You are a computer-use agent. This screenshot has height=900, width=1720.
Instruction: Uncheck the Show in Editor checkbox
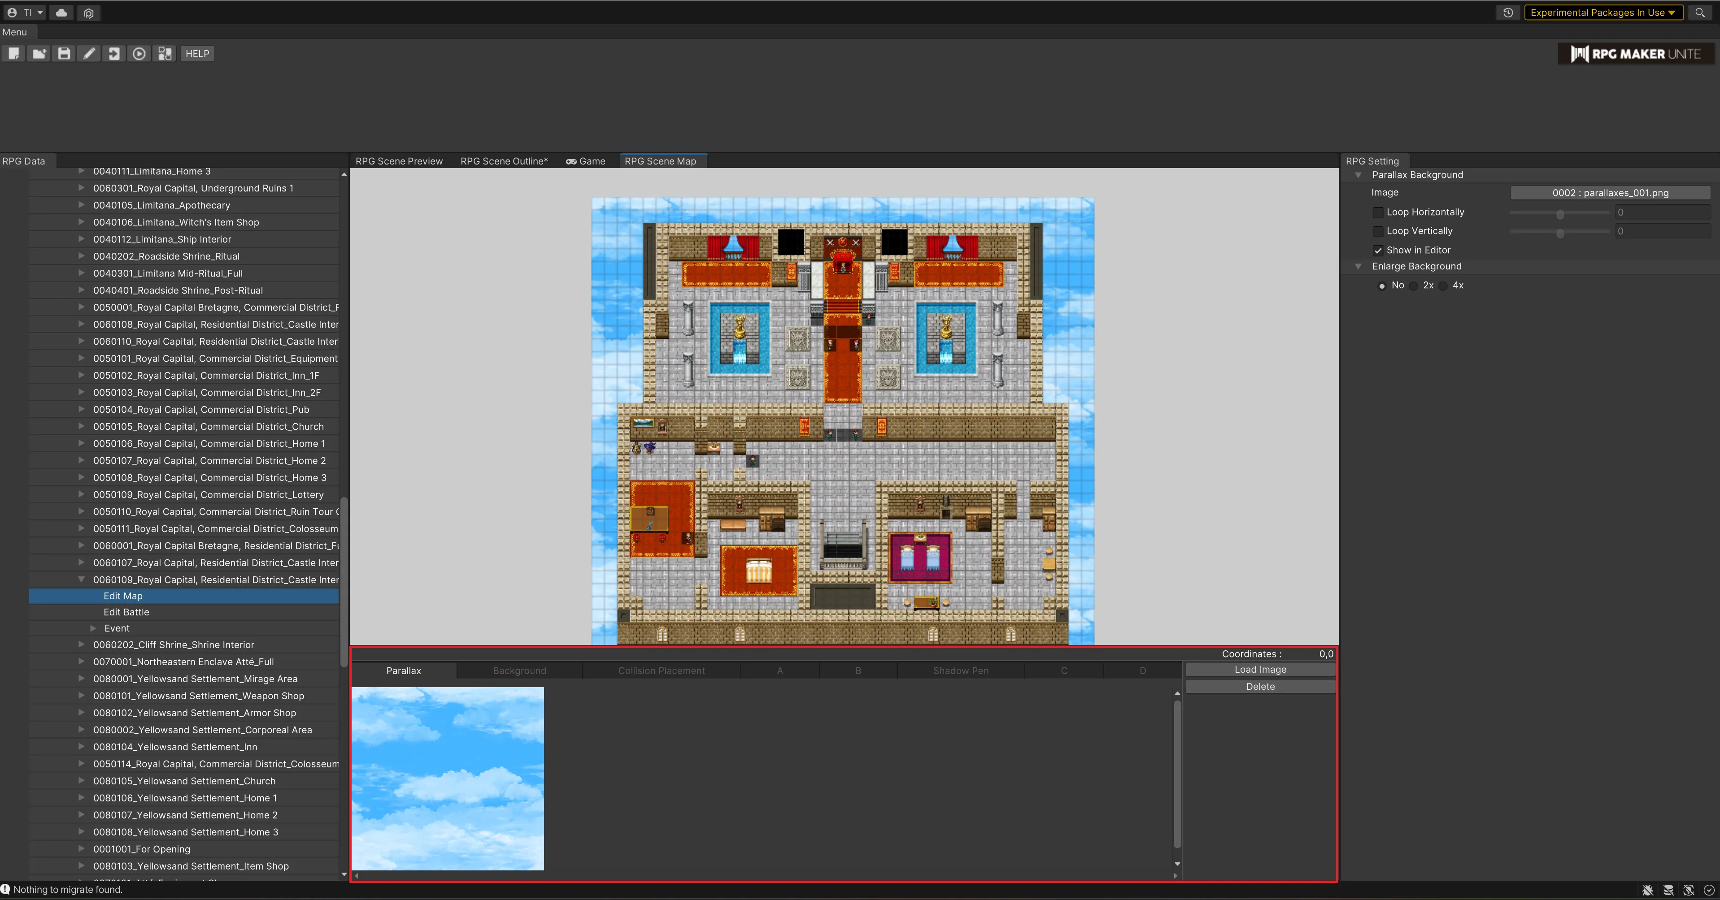[1377, 250]
